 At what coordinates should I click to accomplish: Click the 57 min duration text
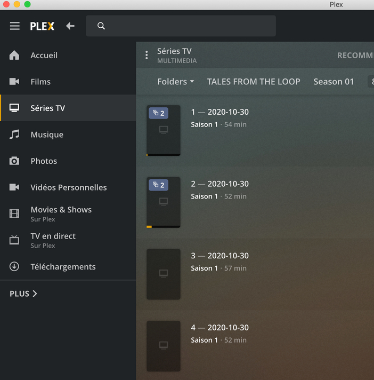(x=235, y=268)
